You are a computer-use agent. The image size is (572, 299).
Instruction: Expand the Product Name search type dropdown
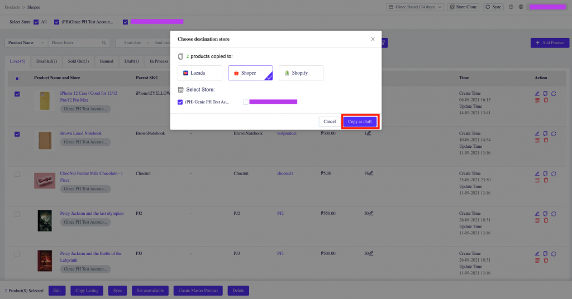tap(25, 43)
